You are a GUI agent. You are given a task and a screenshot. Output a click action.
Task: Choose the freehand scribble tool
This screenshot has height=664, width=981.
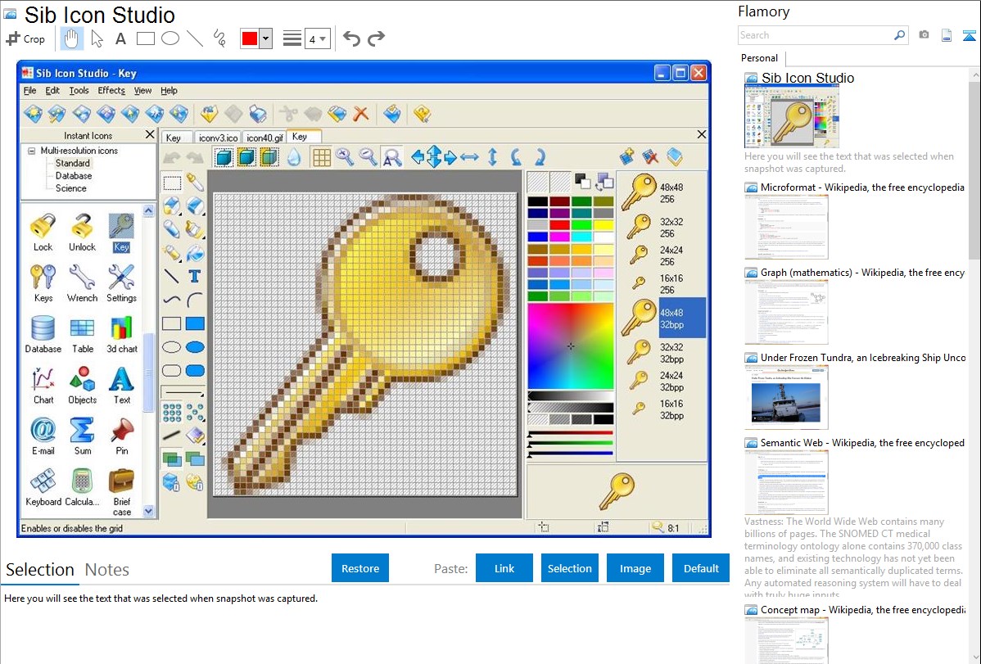pos(219,38)
